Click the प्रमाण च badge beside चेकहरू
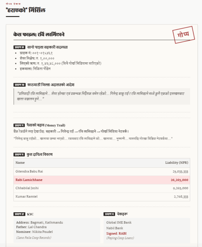Viewport: 202px width, 247px height. point(109,214)
